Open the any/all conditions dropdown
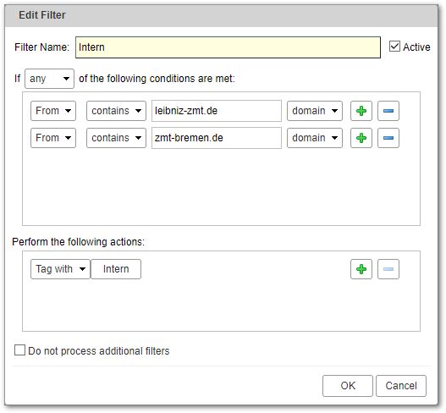The width and height of the screenshot is (446, 413). pos(49,79)
